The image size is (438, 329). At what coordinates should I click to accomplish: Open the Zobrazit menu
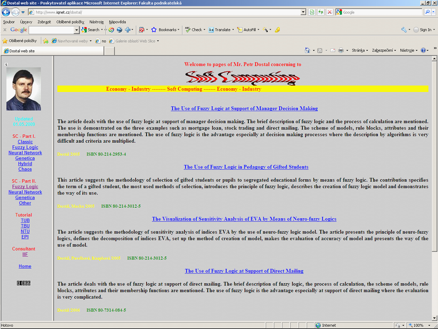pyautogui.click(x=44, y=22)
